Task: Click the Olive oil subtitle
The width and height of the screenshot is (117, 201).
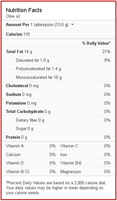Action: tap(13, 16)
